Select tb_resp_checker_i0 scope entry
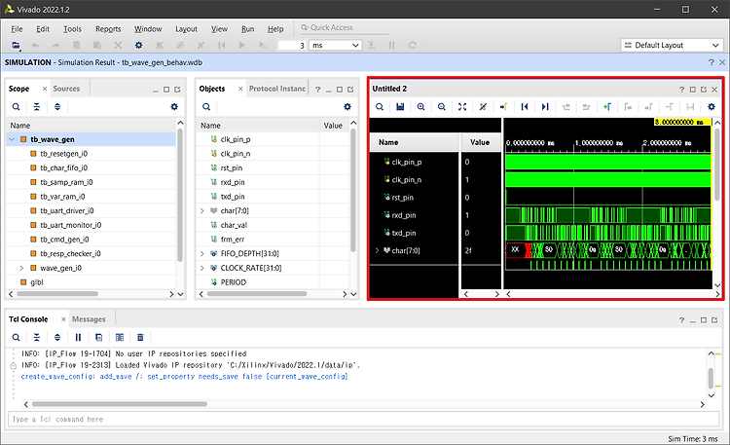Screen dimensions: 730x445 coord(70,253)
